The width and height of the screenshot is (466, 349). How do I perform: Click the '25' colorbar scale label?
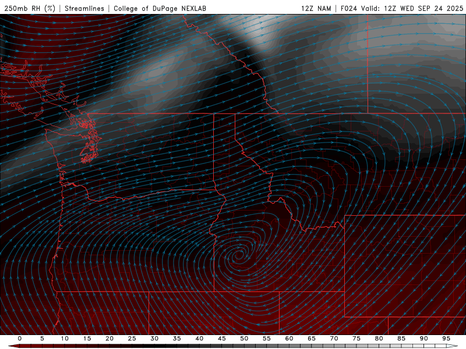pos(132,339)
